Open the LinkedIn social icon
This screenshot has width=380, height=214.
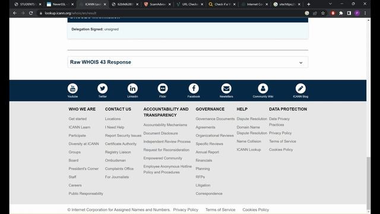(132, 89)
